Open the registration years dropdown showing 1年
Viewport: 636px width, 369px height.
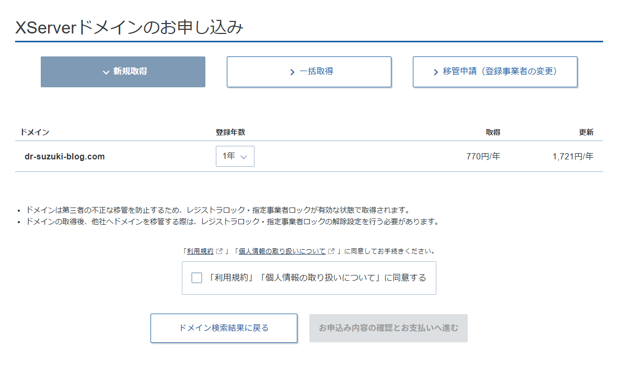(235, 156)
